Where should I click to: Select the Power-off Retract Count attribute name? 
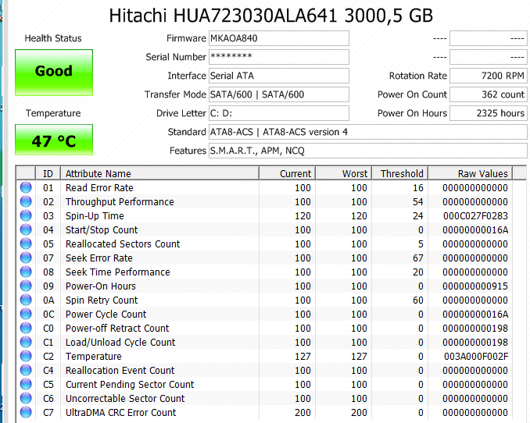117,328
